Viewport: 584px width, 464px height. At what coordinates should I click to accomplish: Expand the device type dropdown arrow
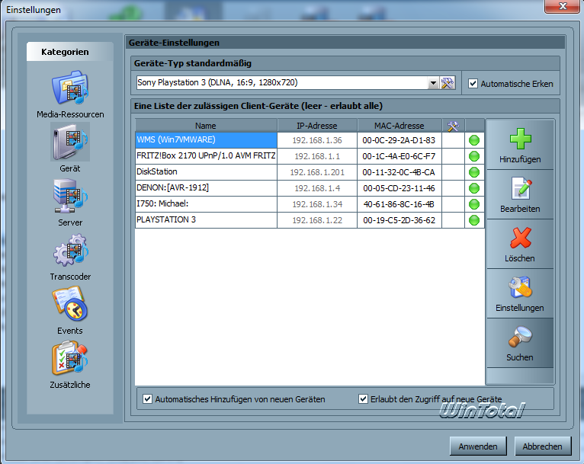[x=433, y=82]
